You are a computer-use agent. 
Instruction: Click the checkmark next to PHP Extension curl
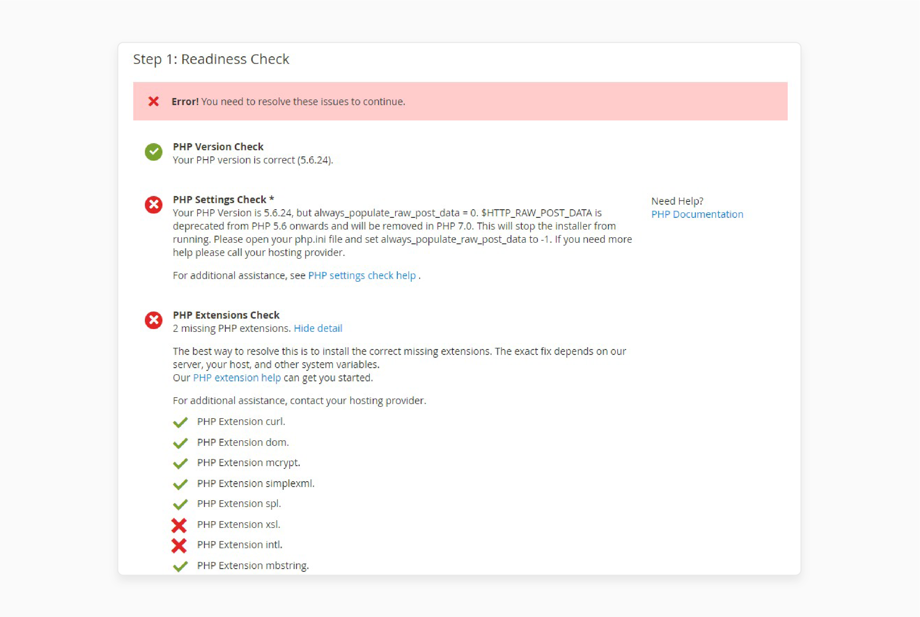coord(180,422)
